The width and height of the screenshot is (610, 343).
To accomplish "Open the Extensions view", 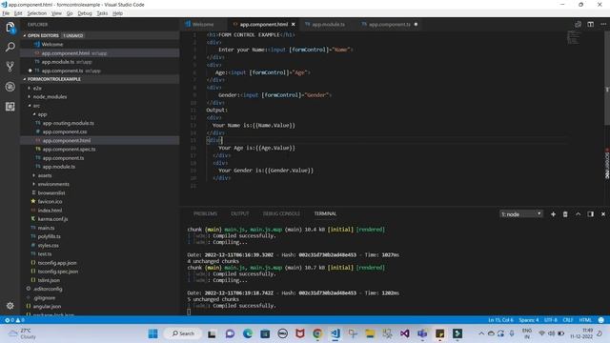I will [10, 106].
